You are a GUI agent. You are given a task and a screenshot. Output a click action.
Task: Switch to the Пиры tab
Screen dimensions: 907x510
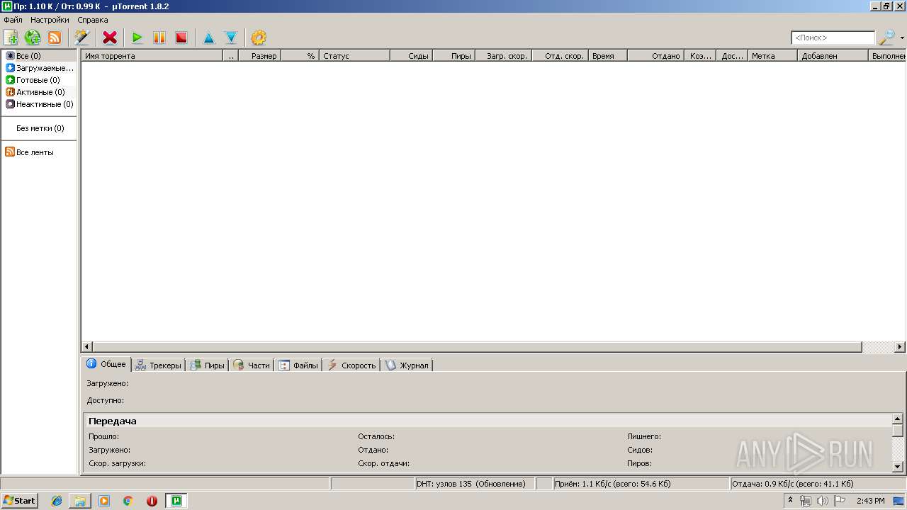(x=207, y=365)
